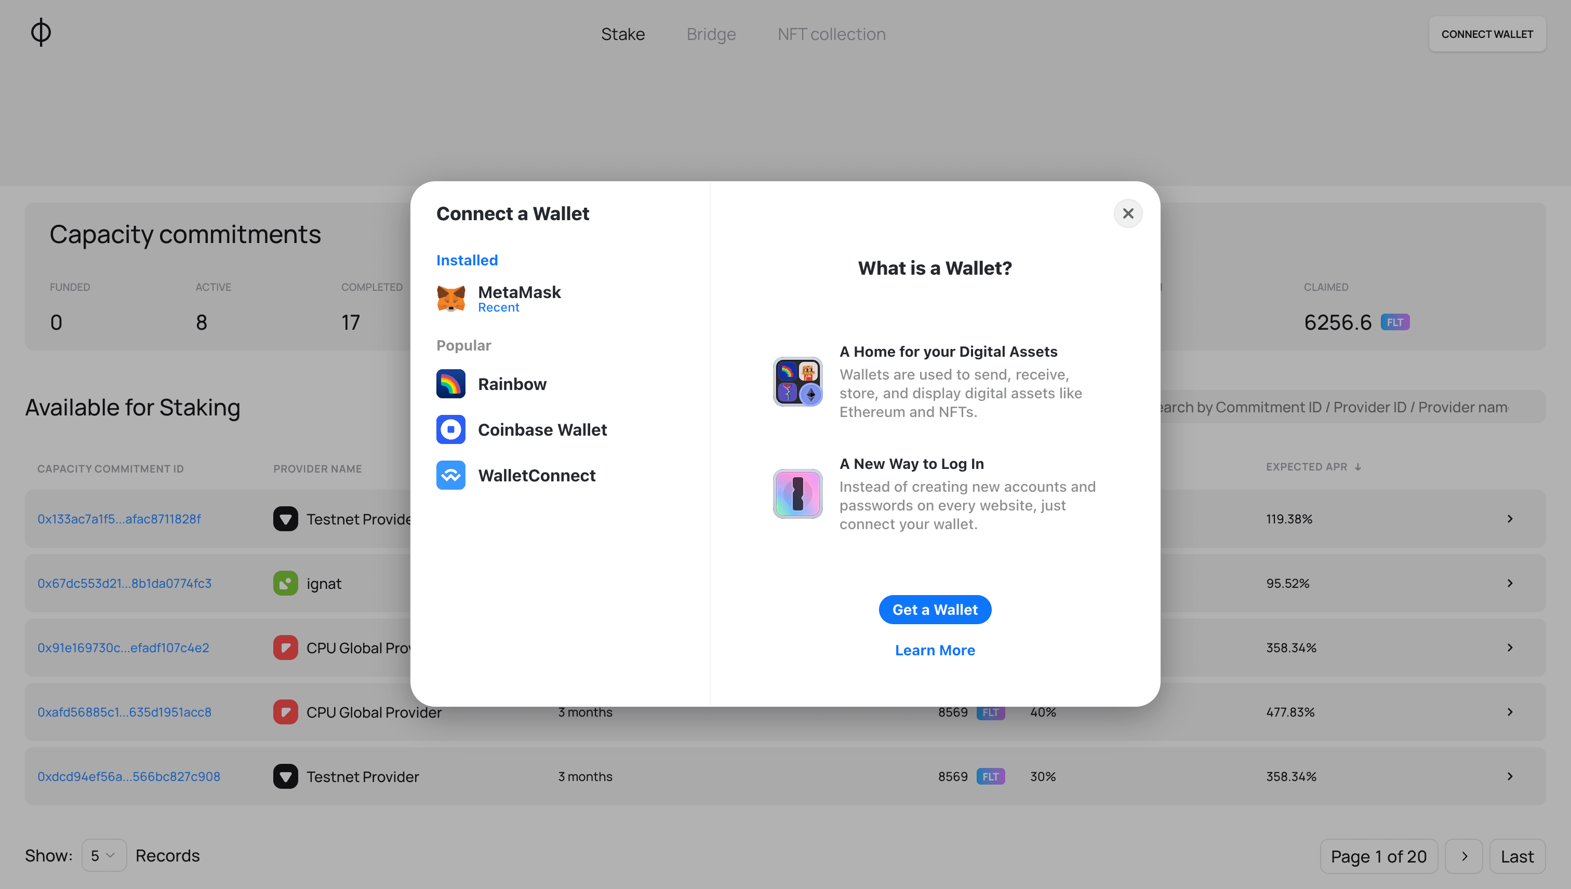Click the Bridge tab in navigation
The height and width of the screenshot is (889, 1571).
711,33
